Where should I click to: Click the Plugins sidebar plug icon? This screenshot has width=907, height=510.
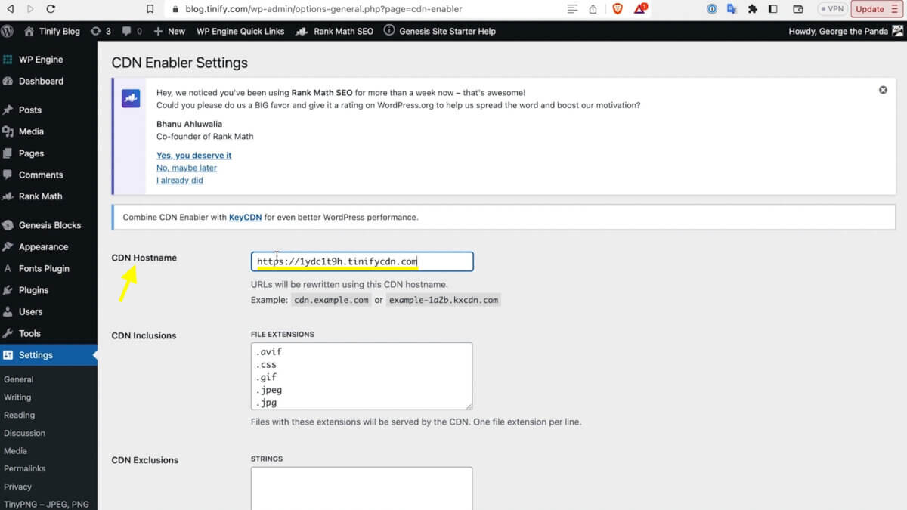[12, 290]
